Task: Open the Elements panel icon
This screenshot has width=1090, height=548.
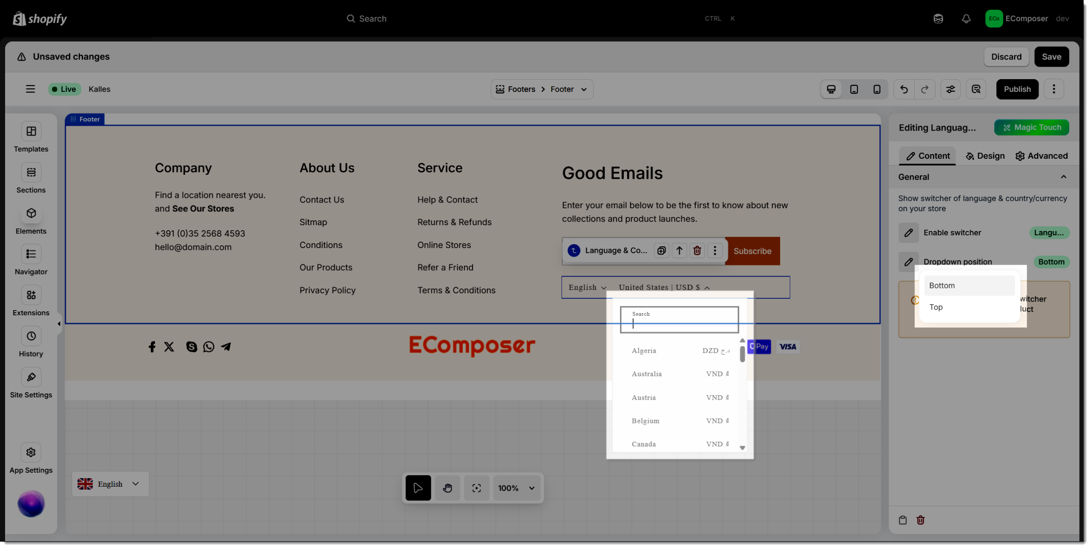Action: coord(31,214)
